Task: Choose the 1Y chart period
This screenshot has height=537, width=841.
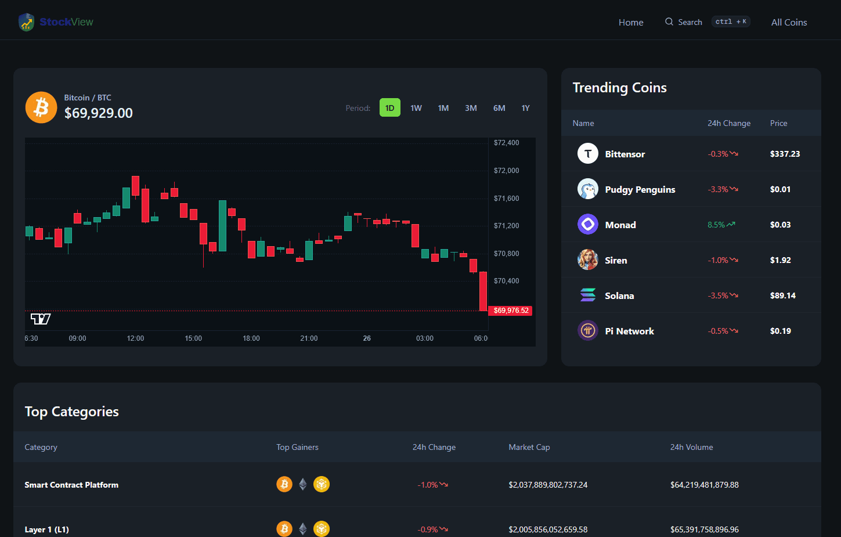Action: [525, 108]
